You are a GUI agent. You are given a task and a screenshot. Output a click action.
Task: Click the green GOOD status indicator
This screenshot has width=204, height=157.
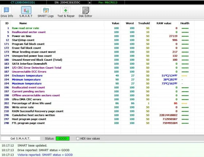point(63,138)
